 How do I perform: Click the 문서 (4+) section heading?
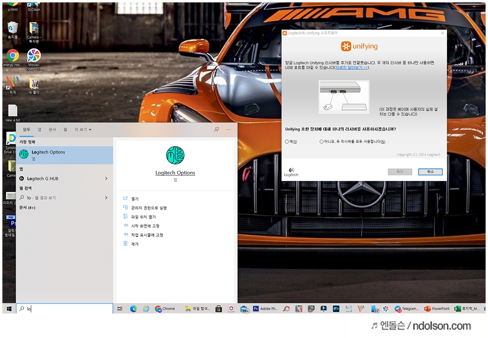point(27,207)
